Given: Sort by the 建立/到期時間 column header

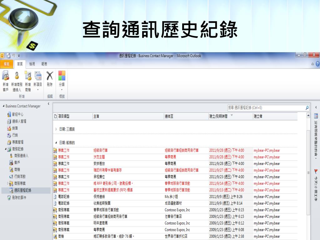Looking at the screenshot, I should click(231, 116).
